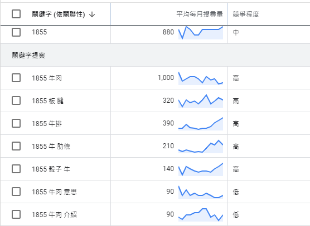310x226 pixels.
Task: Enable the checkbox for 1855 牛排
Action: tap(16, 123)
